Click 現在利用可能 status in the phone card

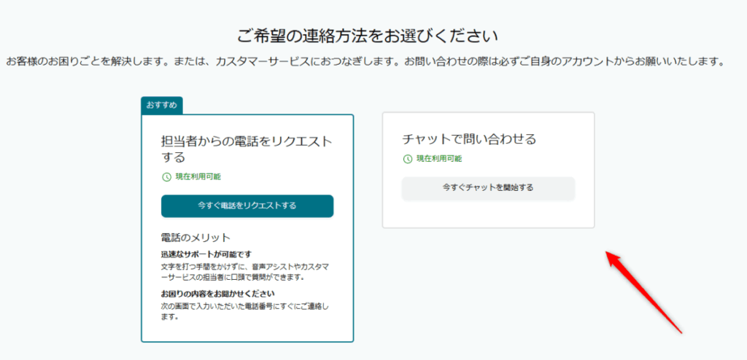[x=198, y=177]
